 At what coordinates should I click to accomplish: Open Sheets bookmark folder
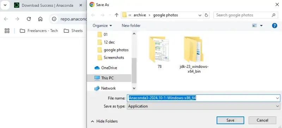(73, 31)
